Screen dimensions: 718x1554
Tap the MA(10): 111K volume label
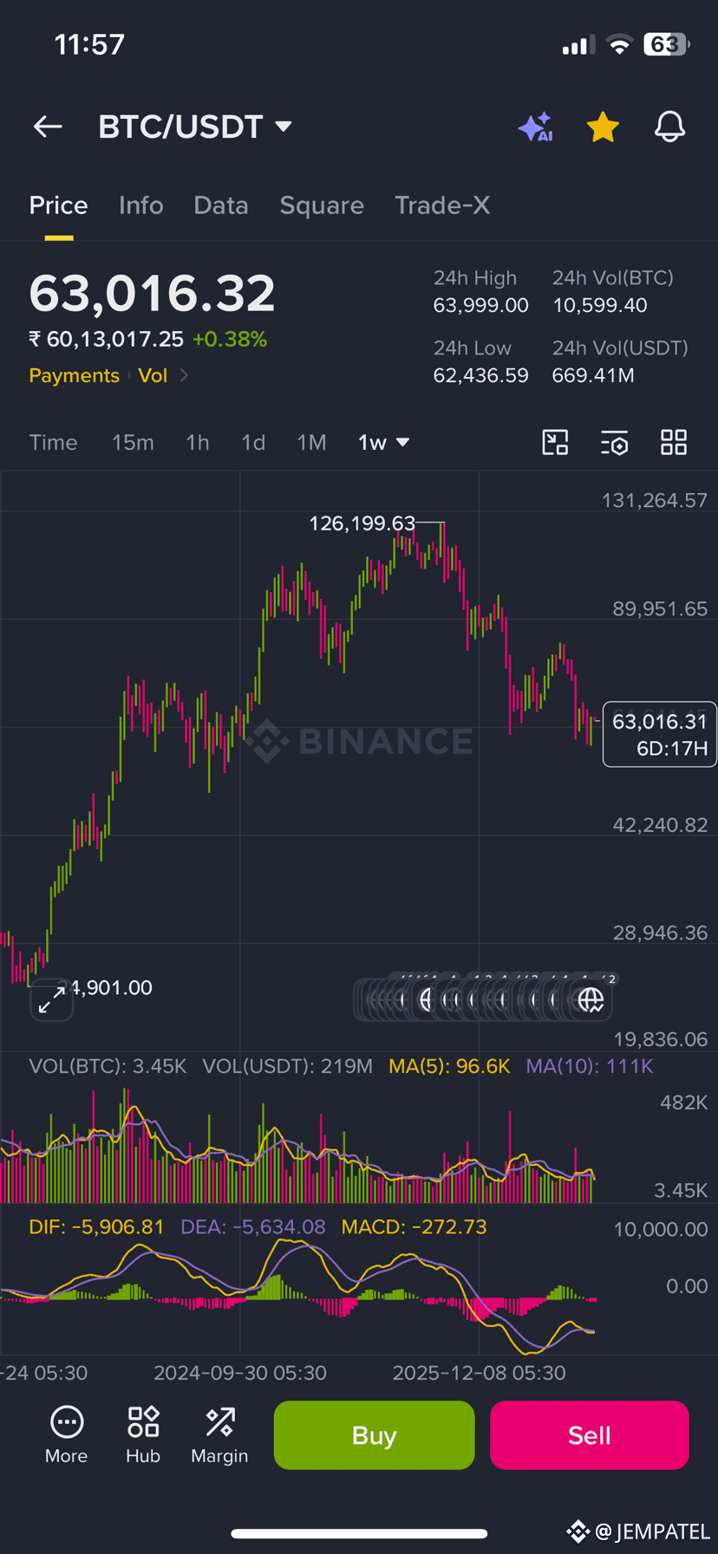pos(590,1066)
